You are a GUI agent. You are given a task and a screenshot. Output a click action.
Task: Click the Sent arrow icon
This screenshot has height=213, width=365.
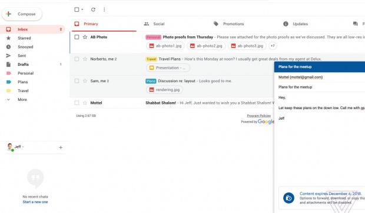click(8, 56)
